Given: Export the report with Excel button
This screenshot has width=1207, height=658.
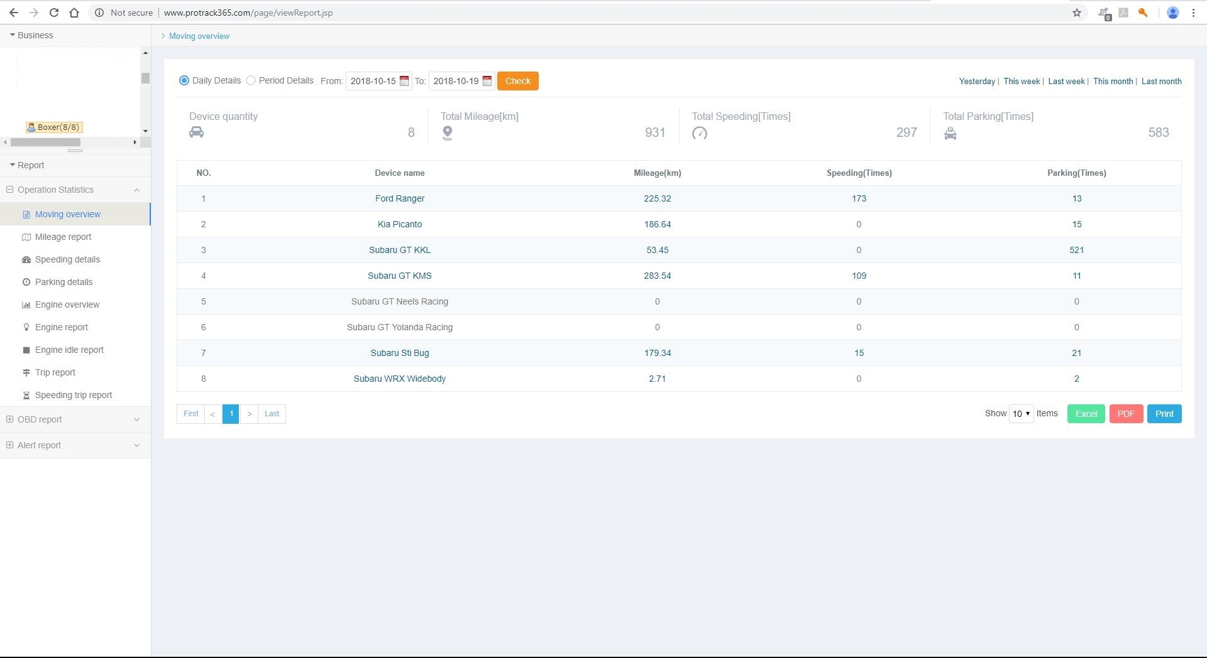Looking at the screenshot, I should pyautogui.click(x=1086, y=414).
